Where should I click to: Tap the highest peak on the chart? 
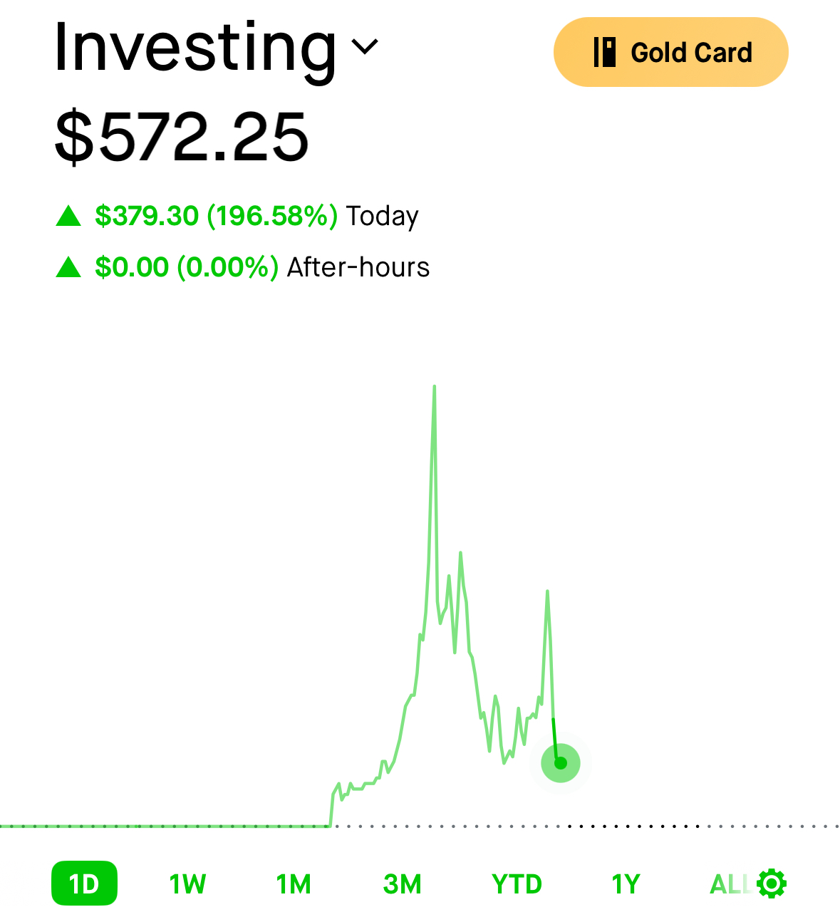[x=434, y=388]
